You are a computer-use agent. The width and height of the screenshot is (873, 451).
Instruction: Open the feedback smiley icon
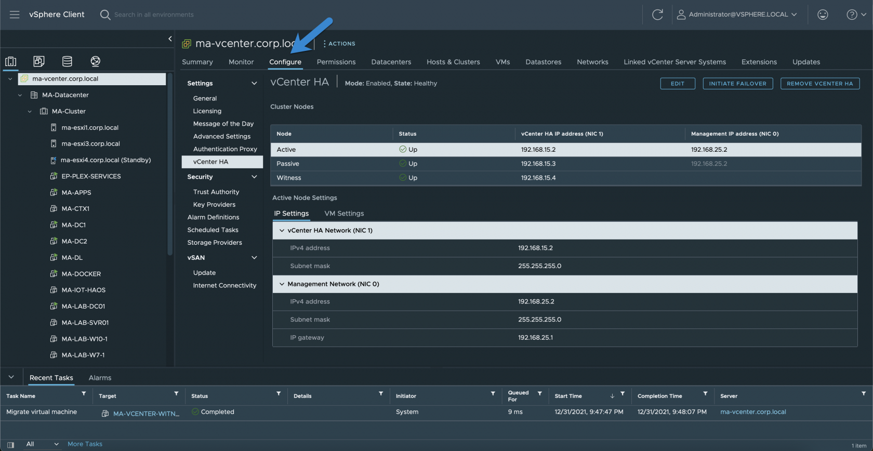823,15
